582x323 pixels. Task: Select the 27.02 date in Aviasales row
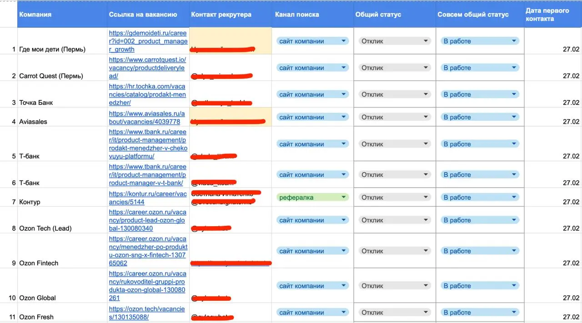coord(552,118)
